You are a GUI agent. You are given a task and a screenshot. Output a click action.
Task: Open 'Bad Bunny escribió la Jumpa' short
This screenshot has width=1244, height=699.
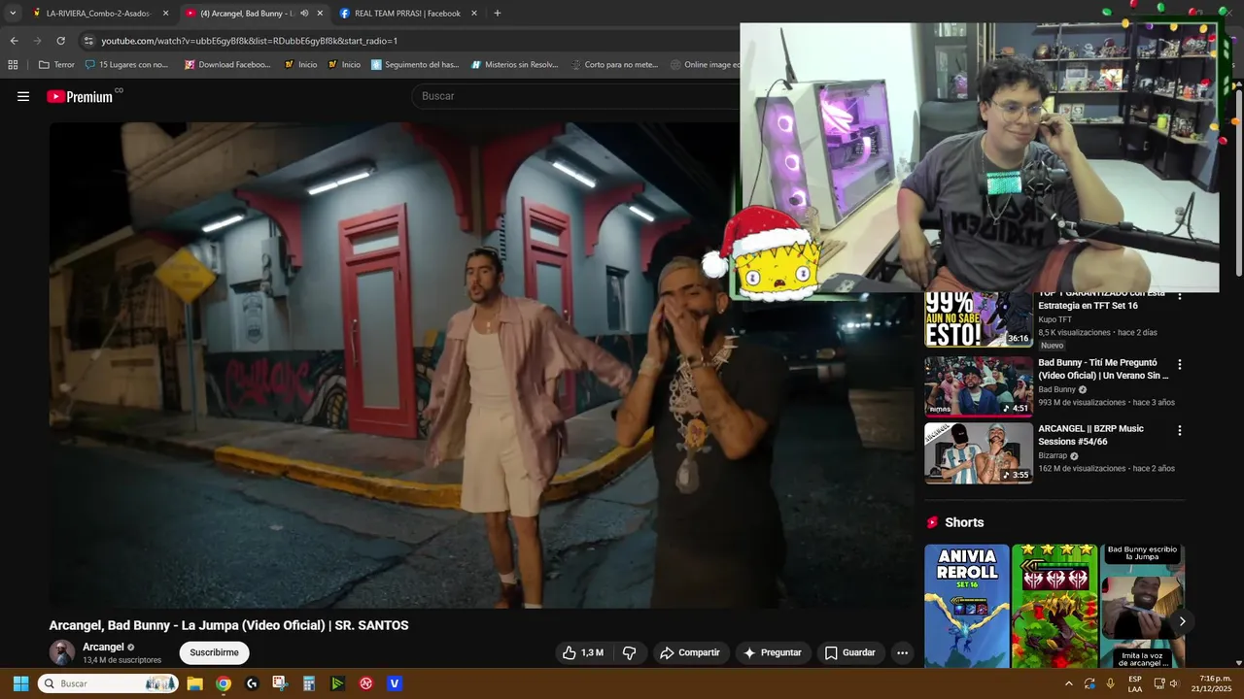pos(1142,606)
